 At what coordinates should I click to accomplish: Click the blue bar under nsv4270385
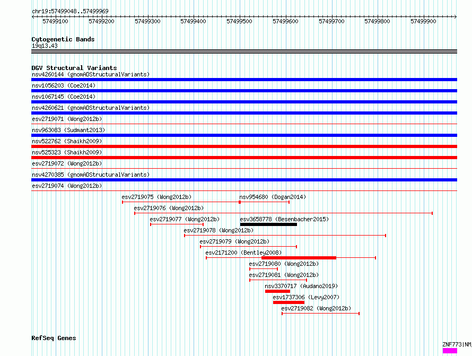pyautogui.click(x=244, y=180)
